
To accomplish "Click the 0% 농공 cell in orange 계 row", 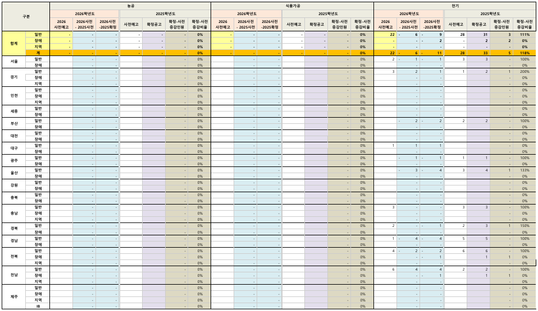I will pyautogui.click(x=199, y=53).
